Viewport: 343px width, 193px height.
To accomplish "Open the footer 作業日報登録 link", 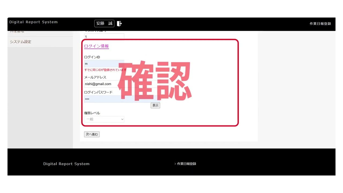I will (x=187, y=164).
